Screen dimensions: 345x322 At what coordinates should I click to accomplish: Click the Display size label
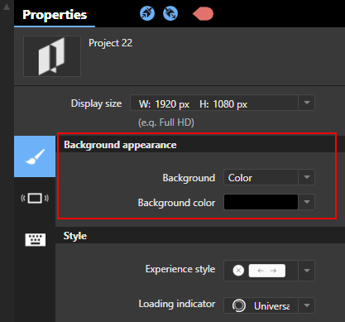(96, 103)
